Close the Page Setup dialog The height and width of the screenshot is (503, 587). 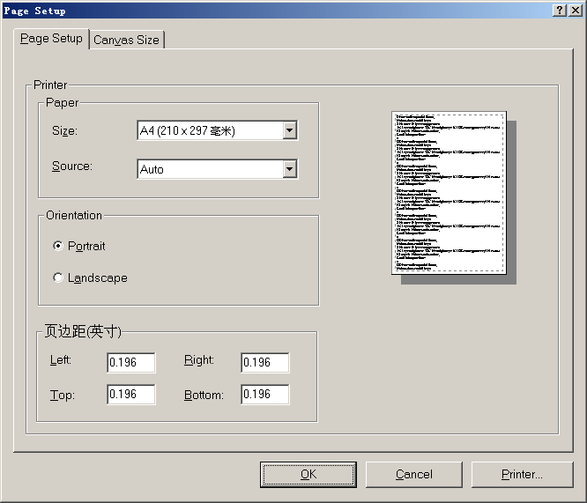576,10
